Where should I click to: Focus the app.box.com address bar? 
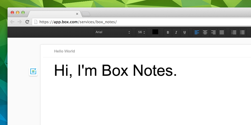click(142, 22)
